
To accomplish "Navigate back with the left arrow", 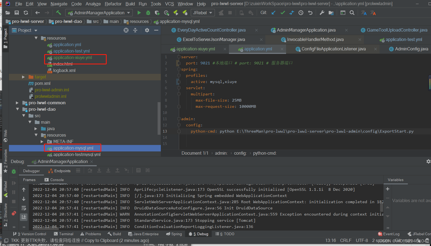I will (x=37, y=13).
